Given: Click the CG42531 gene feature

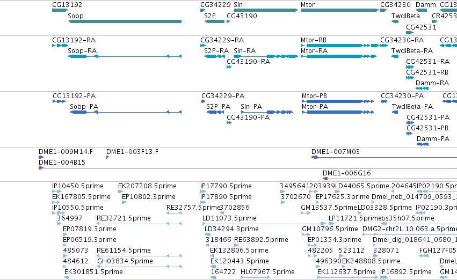Looking at the screenshot, I should 410,33.
